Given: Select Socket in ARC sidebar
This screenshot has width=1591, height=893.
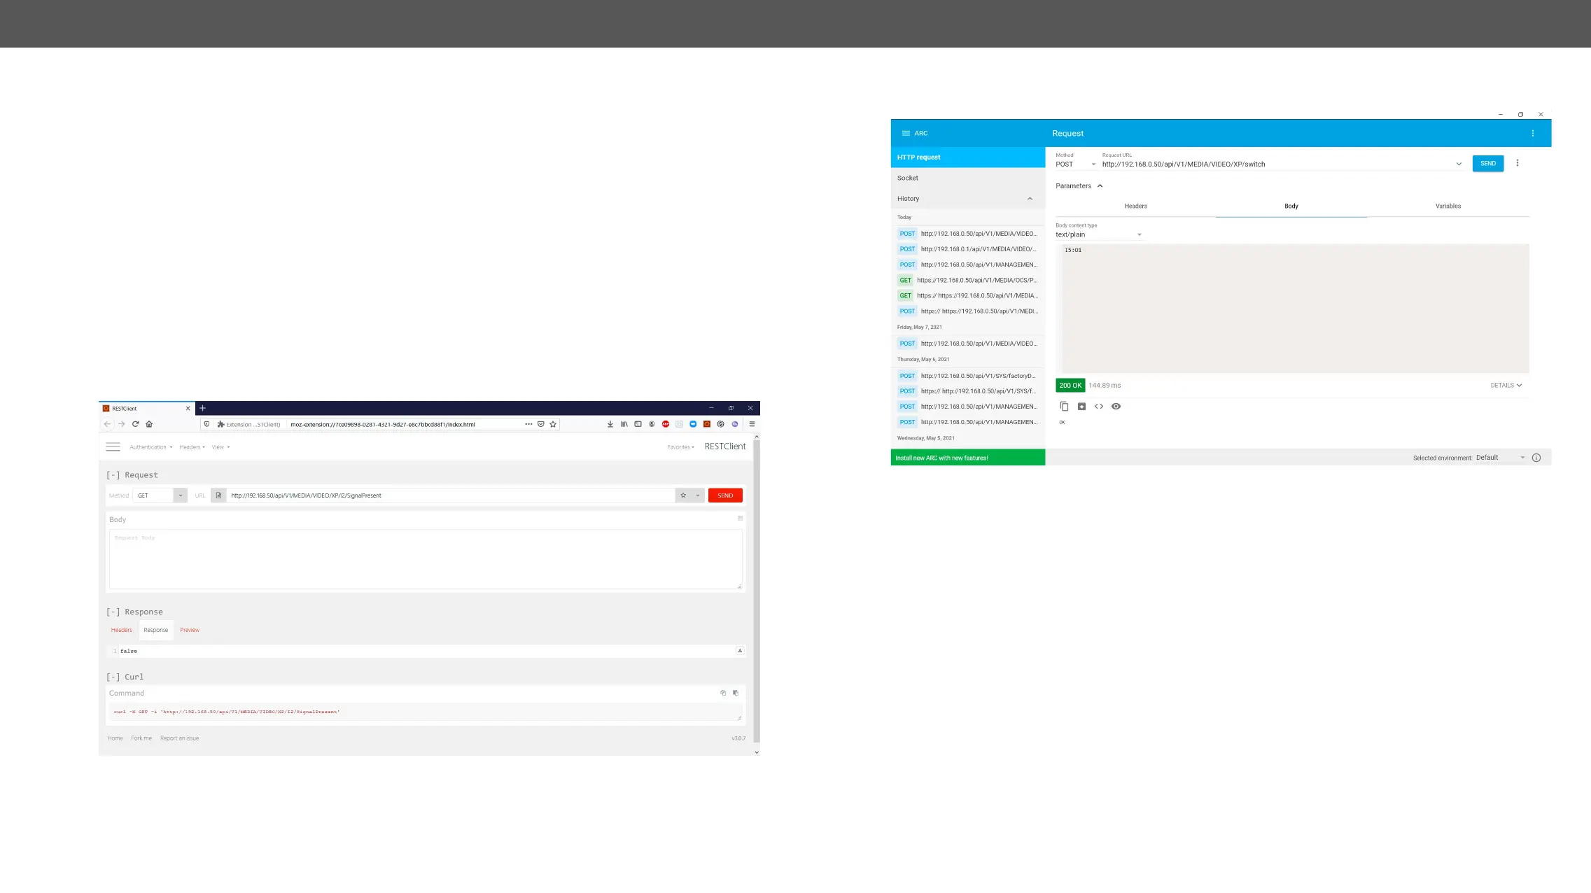Looking at the screenshot, I should pos(968,178).
